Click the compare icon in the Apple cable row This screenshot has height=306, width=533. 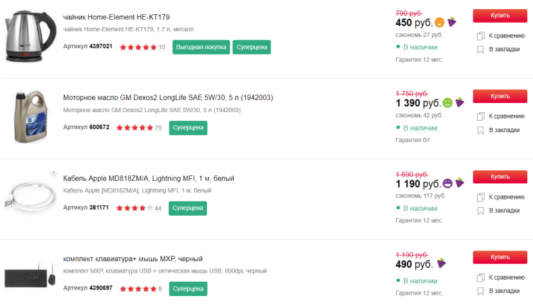(x=481, y=197)
